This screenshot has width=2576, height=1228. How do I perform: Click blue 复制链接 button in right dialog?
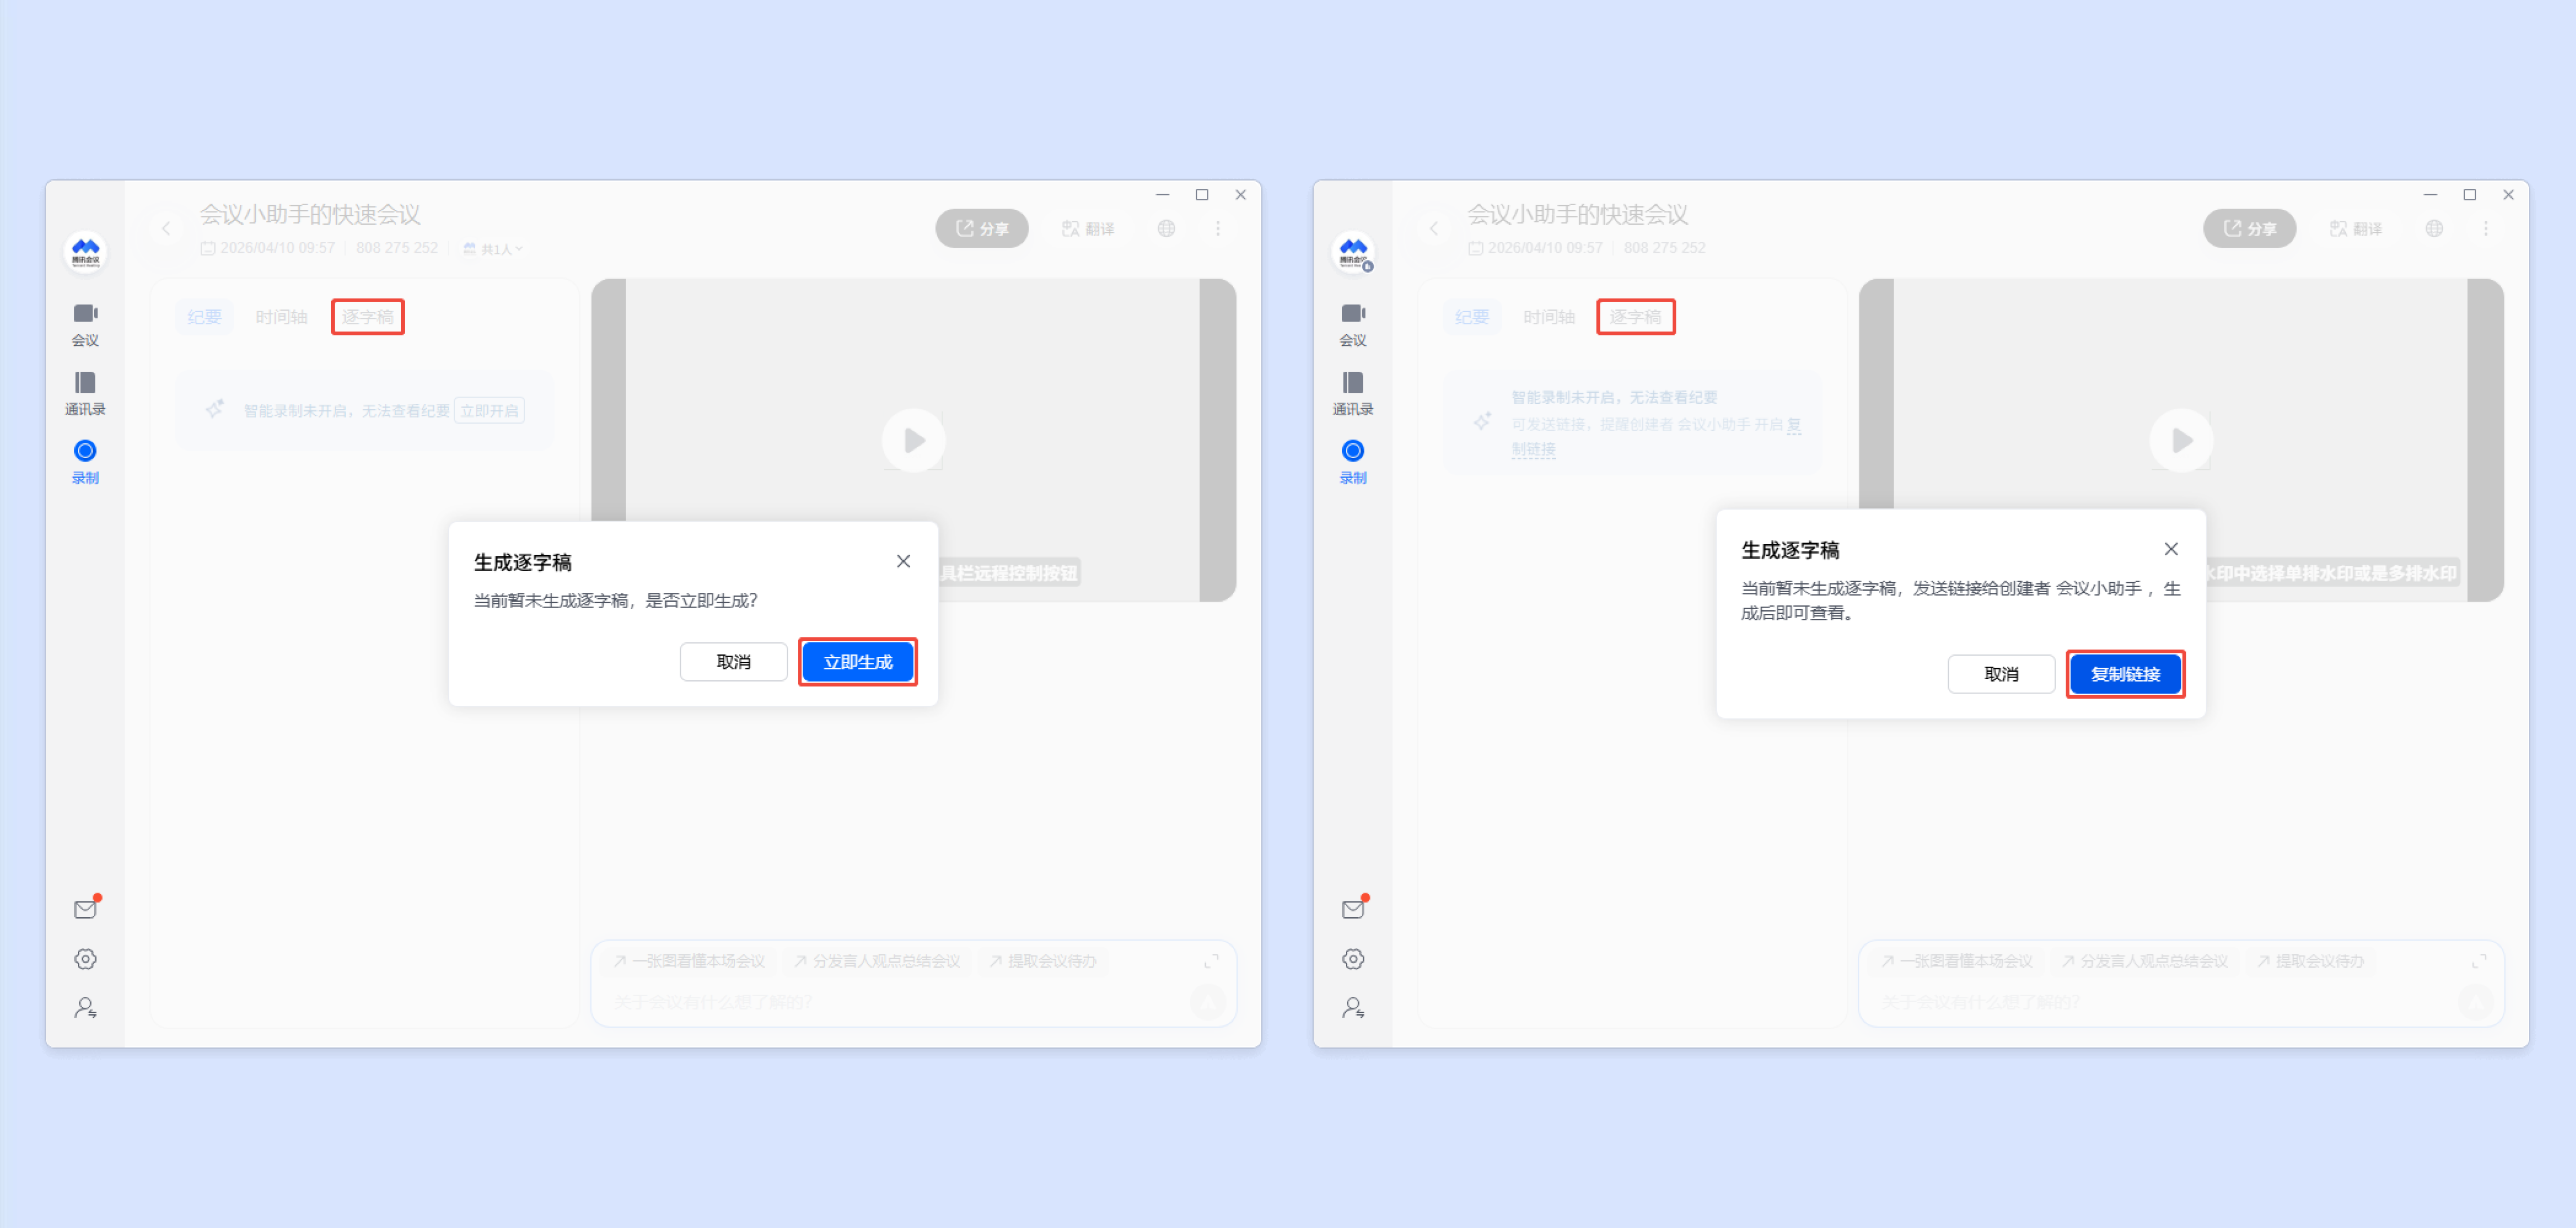coord(2126,673)
